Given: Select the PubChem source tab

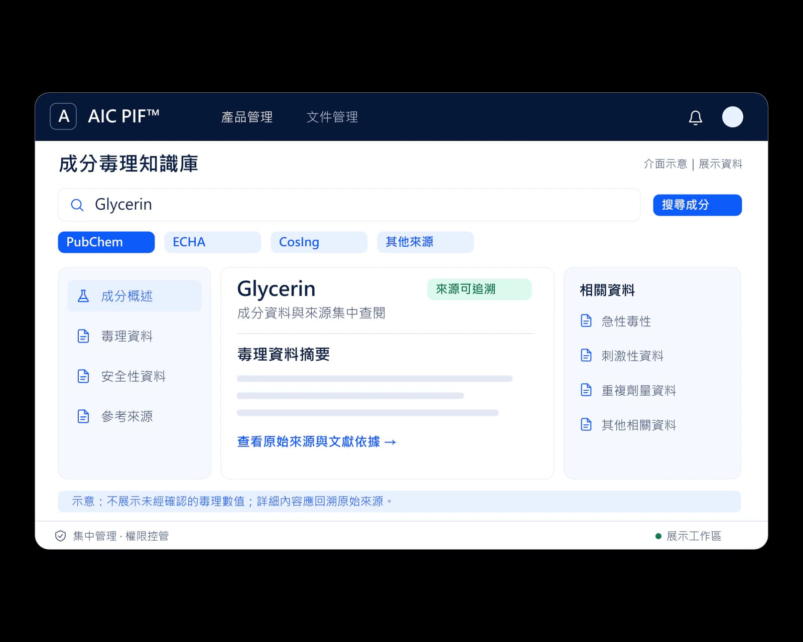Looking at the screenshot, I should [106, 242].
